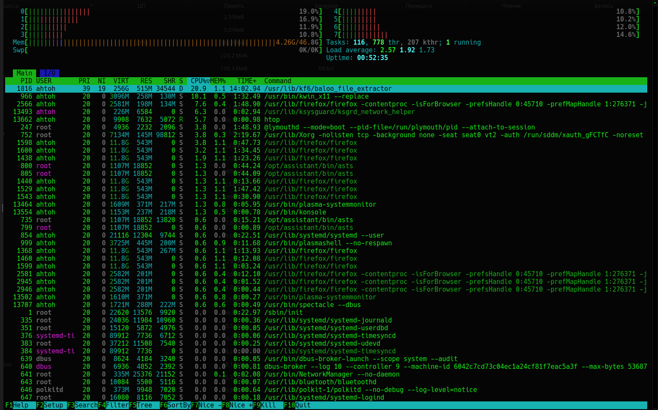658x410 pixels.
Task: Sort by the USER column header
Action: [x=44, y=81]
